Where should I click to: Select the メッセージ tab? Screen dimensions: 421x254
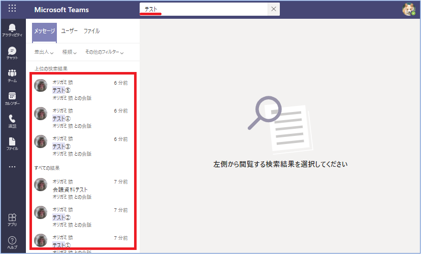tap(44, 32)
